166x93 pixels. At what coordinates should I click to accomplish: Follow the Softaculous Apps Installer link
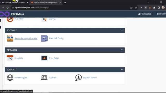click(x=26, y=38)
